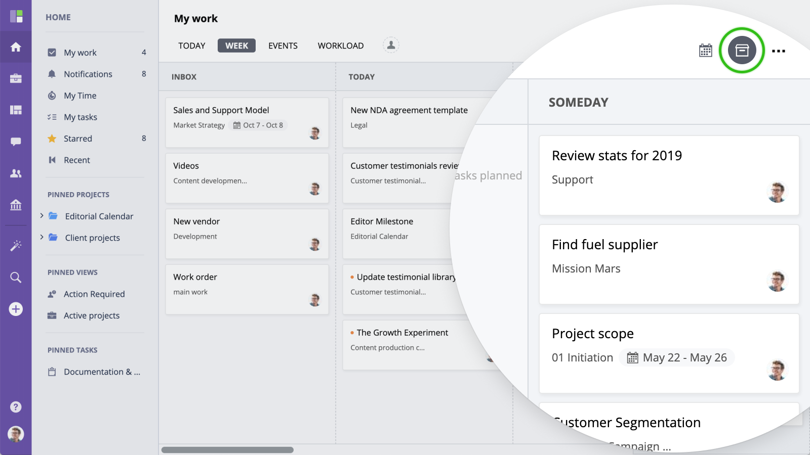The image size is (810, 455).
Task: Open the Starred items list
Action: point(78,139)
